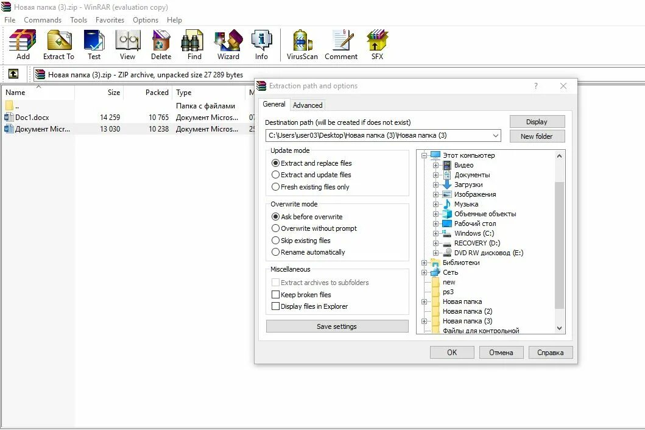
Task: Expand the RECOVERY (D:) drive node
Action: click(x=435, y=243)
